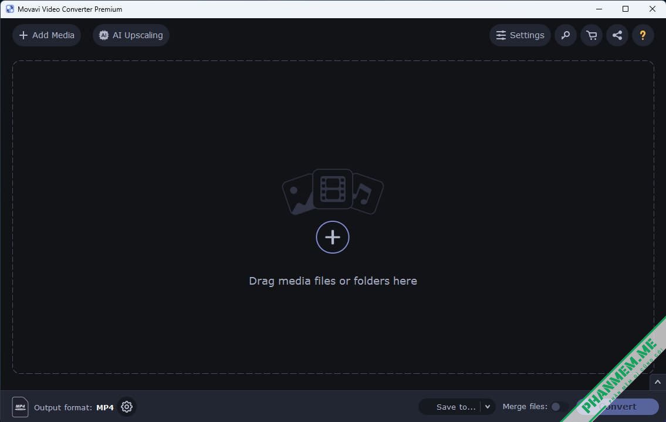Open help with the question mark icon
Screen dimensions: 666x422
[x=643, y=35]
